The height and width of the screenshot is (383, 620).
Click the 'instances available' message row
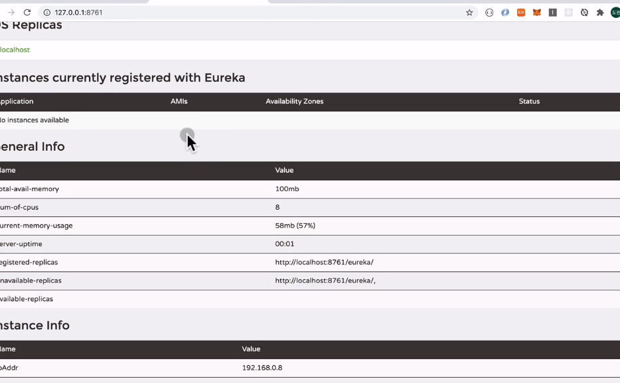(x=310, y=120)
